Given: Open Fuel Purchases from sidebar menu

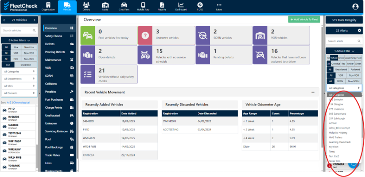Looking at the screenshot, I should point(54,100).
